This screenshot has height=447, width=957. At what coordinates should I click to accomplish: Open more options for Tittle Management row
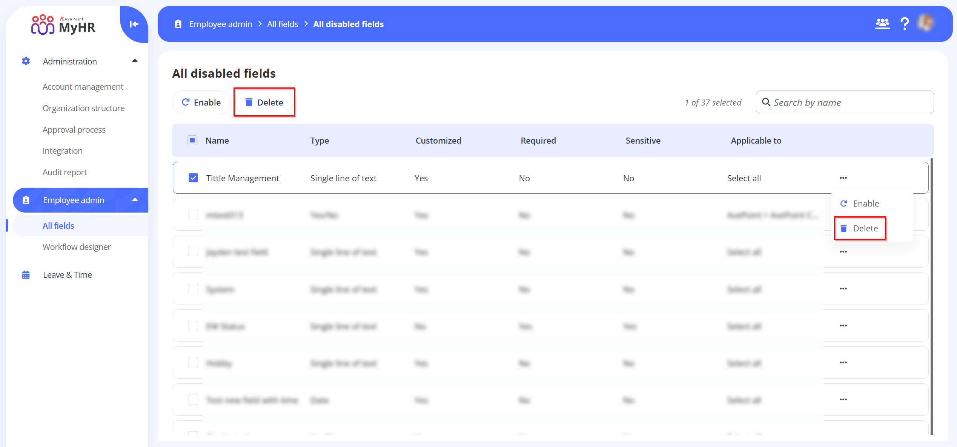(x=843, y=178)
